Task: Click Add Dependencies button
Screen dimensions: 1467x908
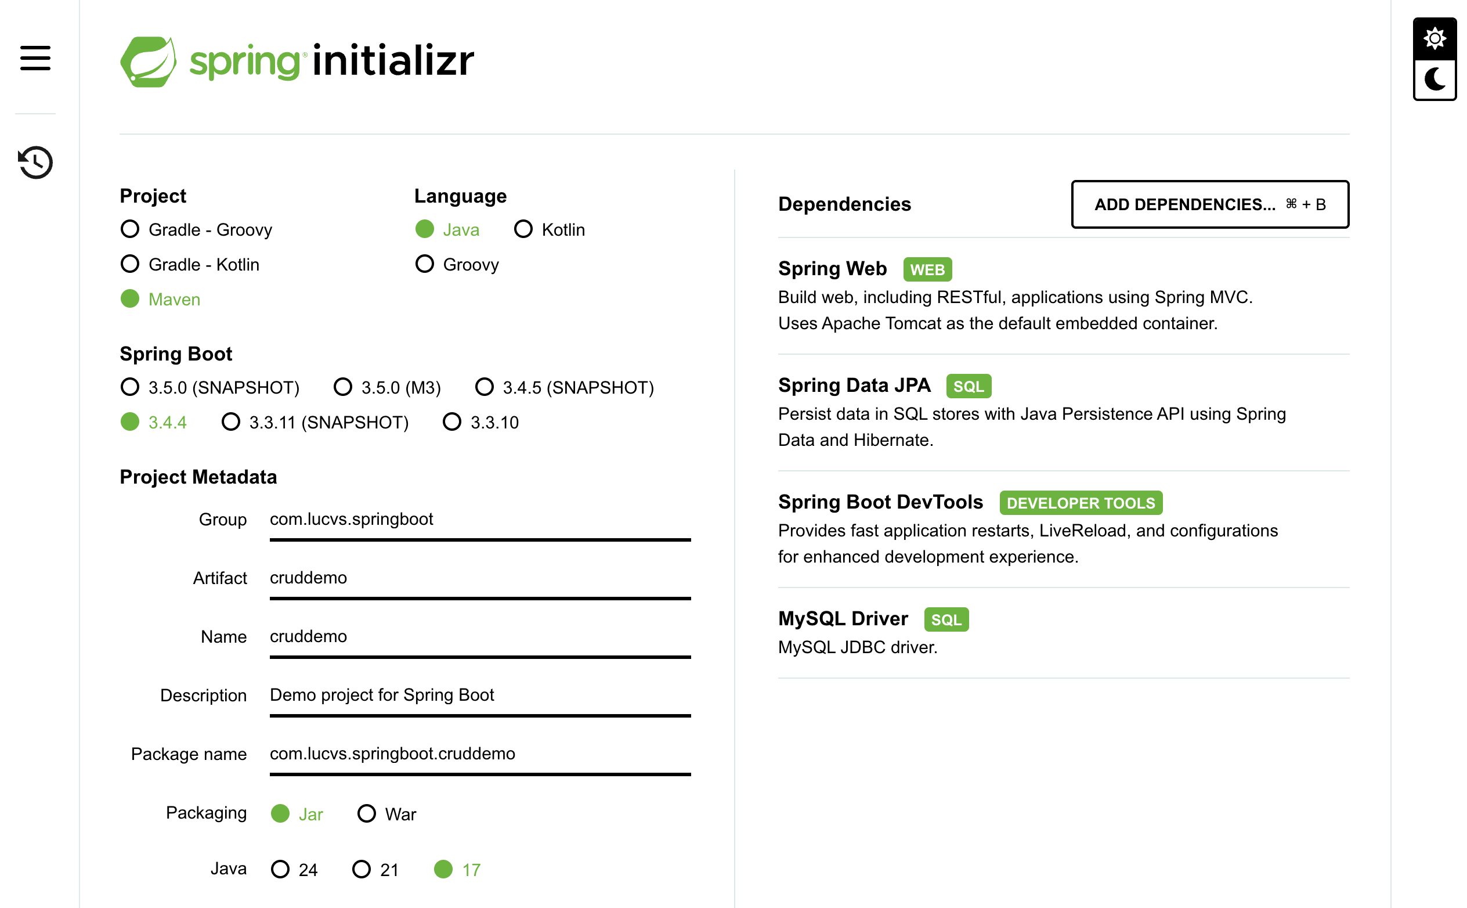Action: pyautogui.click(x=1209, y=204)
